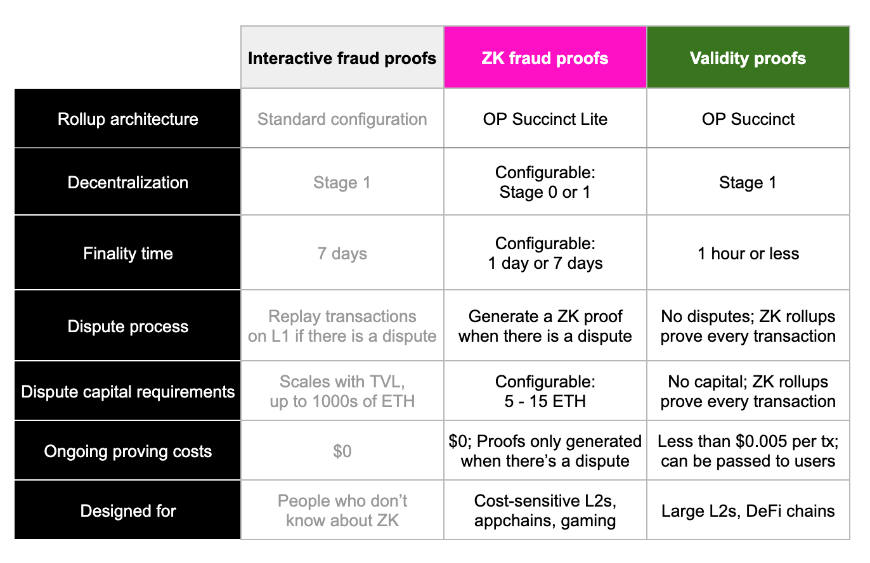The height and width of the screenshot is (563, 870).
Task: Click the green Validity proofs header
Action: pyautogui.click(x=748, y=58)
